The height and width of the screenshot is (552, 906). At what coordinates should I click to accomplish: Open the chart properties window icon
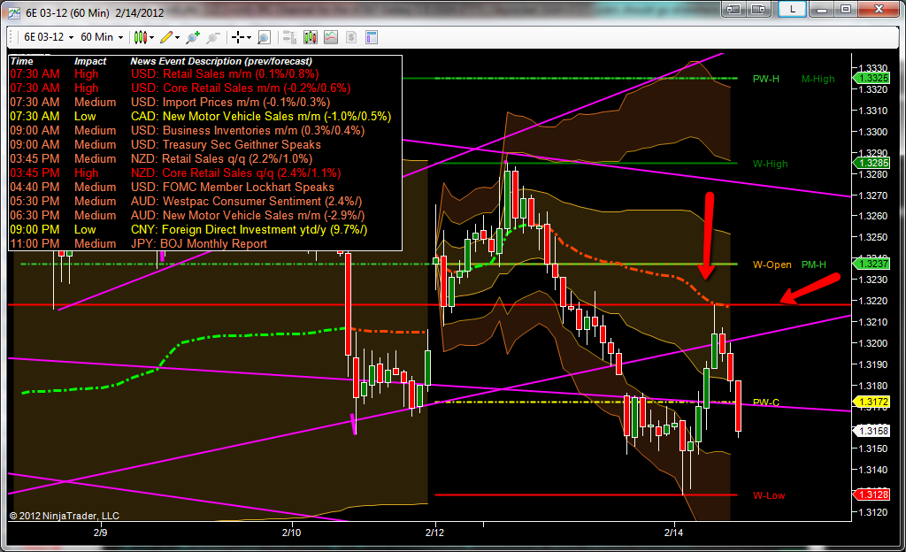(372, 37)
